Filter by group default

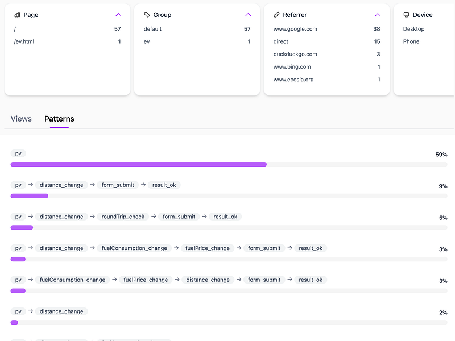(197, 29)
